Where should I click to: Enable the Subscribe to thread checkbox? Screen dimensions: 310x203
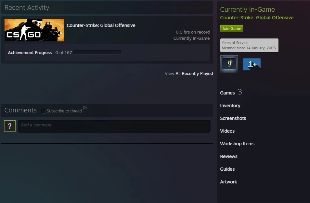(x=44, y=111)
